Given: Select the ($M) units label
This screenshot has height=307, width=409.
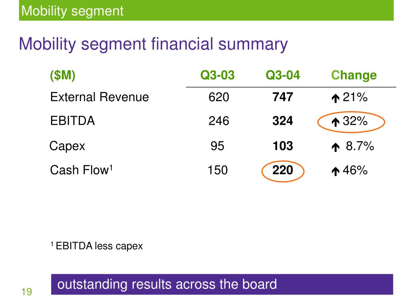Looking at the screenshot, I should pos(63,76).
